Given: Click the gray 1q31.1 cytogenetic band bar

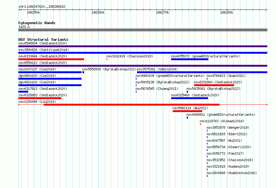Looking at the screenshot, I should (143, 30).
